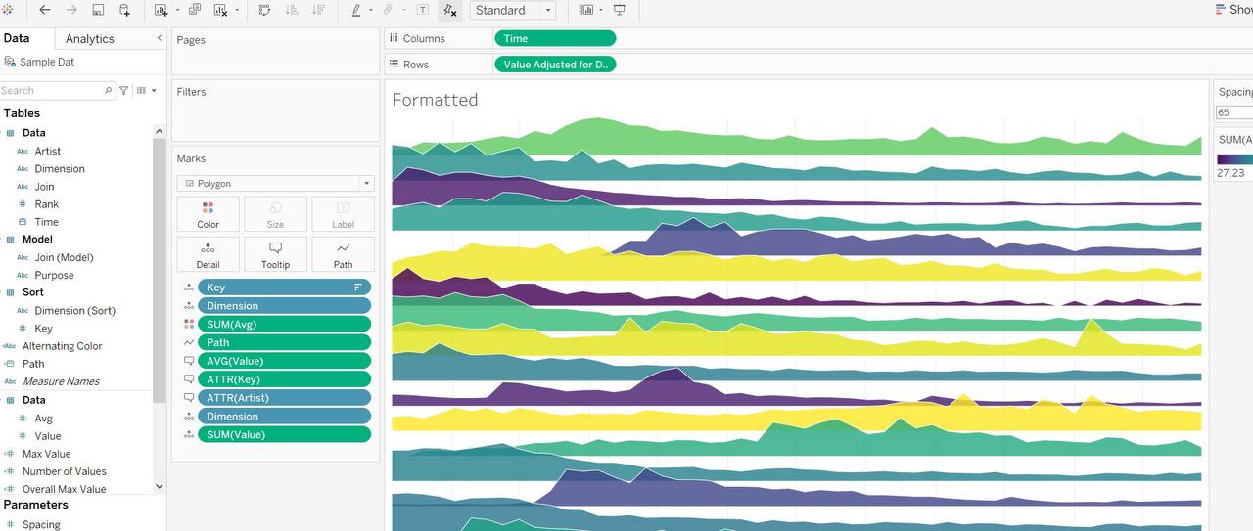Open the group members dropdown arrow
The height and width of the screenshot is (531, 1253).
(x=403, y=10)
